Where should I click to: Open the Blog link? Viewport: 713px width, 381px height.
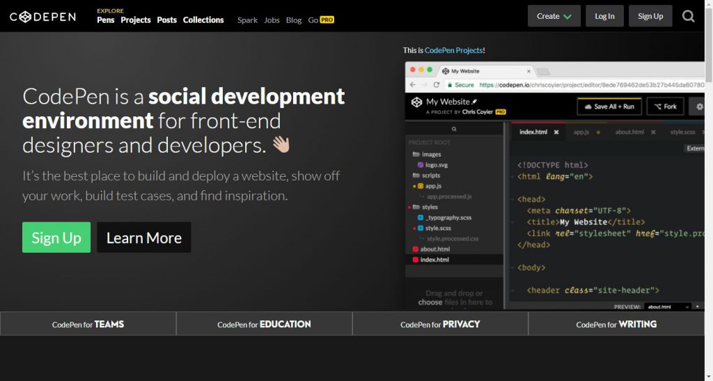294,20
